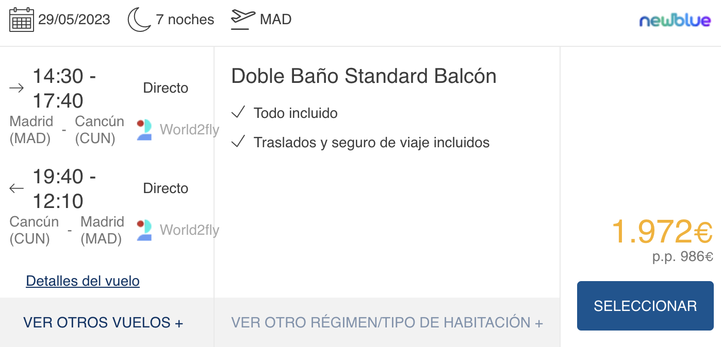
Task: Click the World2fly logo on return flight
Action: pos(144,230)
